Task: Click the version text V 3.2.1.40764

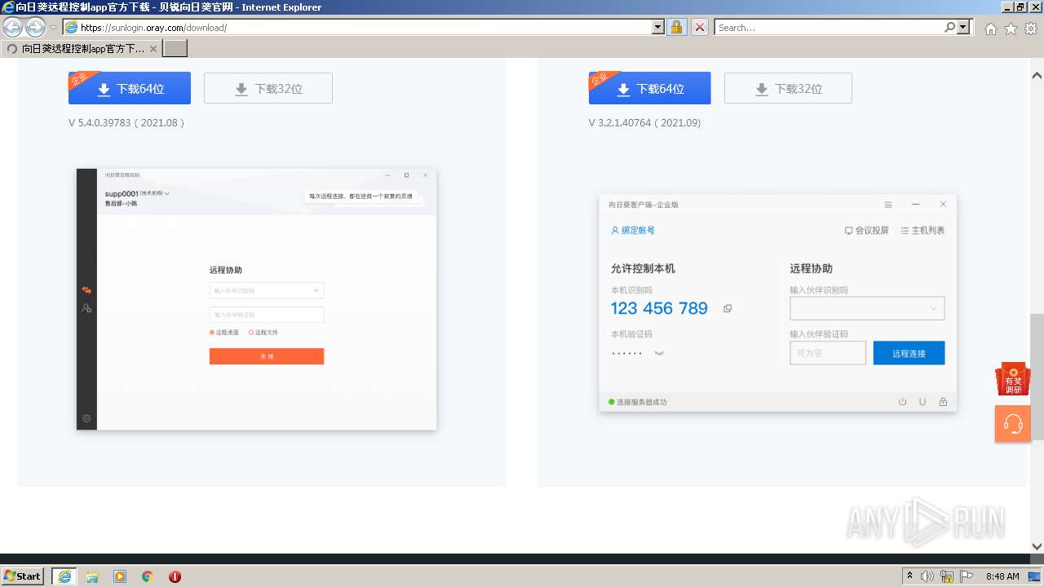Action: coord(644,123)
